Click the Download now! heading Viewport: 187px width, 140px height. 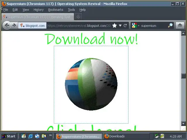click(91, 38)
